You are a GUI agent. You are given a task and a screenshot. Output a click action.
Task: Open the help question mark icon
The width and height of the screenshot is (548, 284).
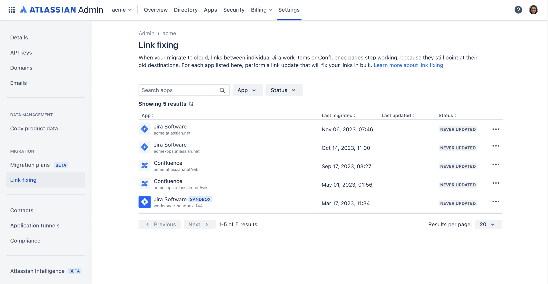click(x=518, y=10)
